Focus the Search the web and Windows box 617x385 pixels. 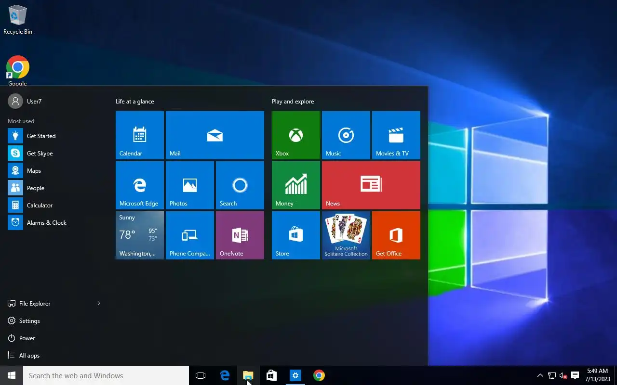106,375
